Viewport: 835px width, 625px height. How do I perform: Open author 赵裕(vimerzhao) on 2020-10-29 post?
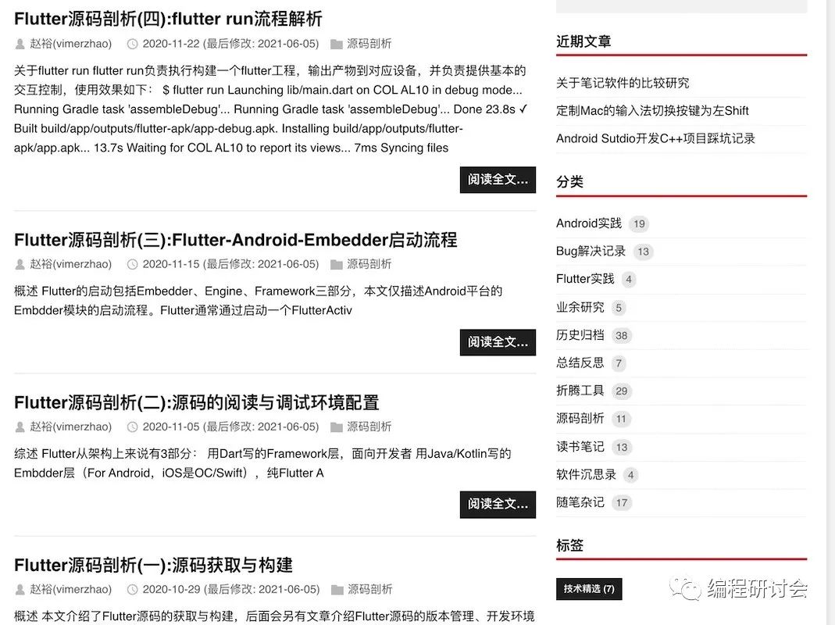pos(71,589)
